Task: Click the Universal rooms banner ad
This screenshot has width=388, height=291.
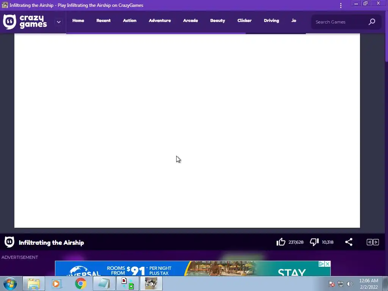Action: (193, 269)
